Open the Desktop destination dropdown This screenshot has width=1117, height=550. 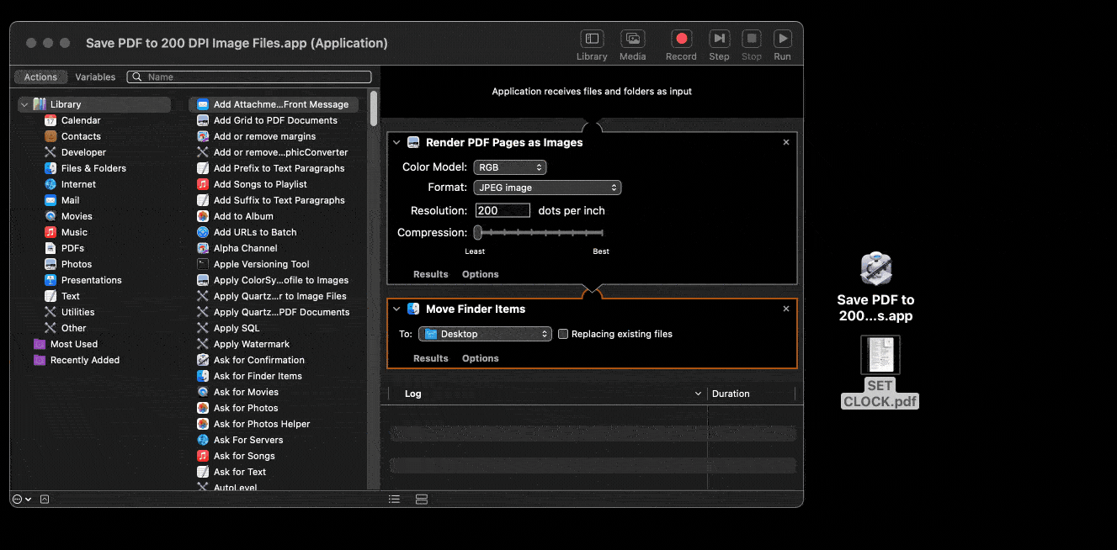(486, 334)
